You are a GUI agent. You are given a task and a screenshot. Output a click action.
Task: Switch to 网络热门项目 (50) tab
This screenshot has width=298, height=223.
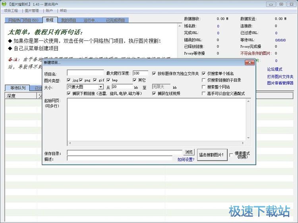tap(23, 20)
